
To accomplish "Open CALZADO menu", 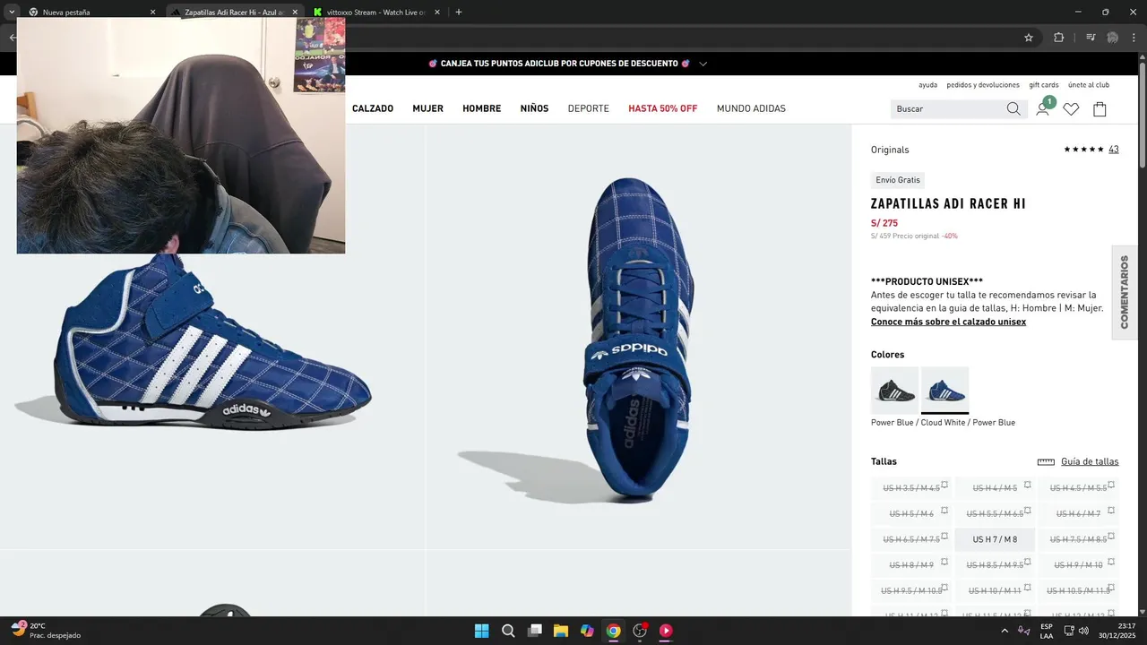I will click(373, 108).
